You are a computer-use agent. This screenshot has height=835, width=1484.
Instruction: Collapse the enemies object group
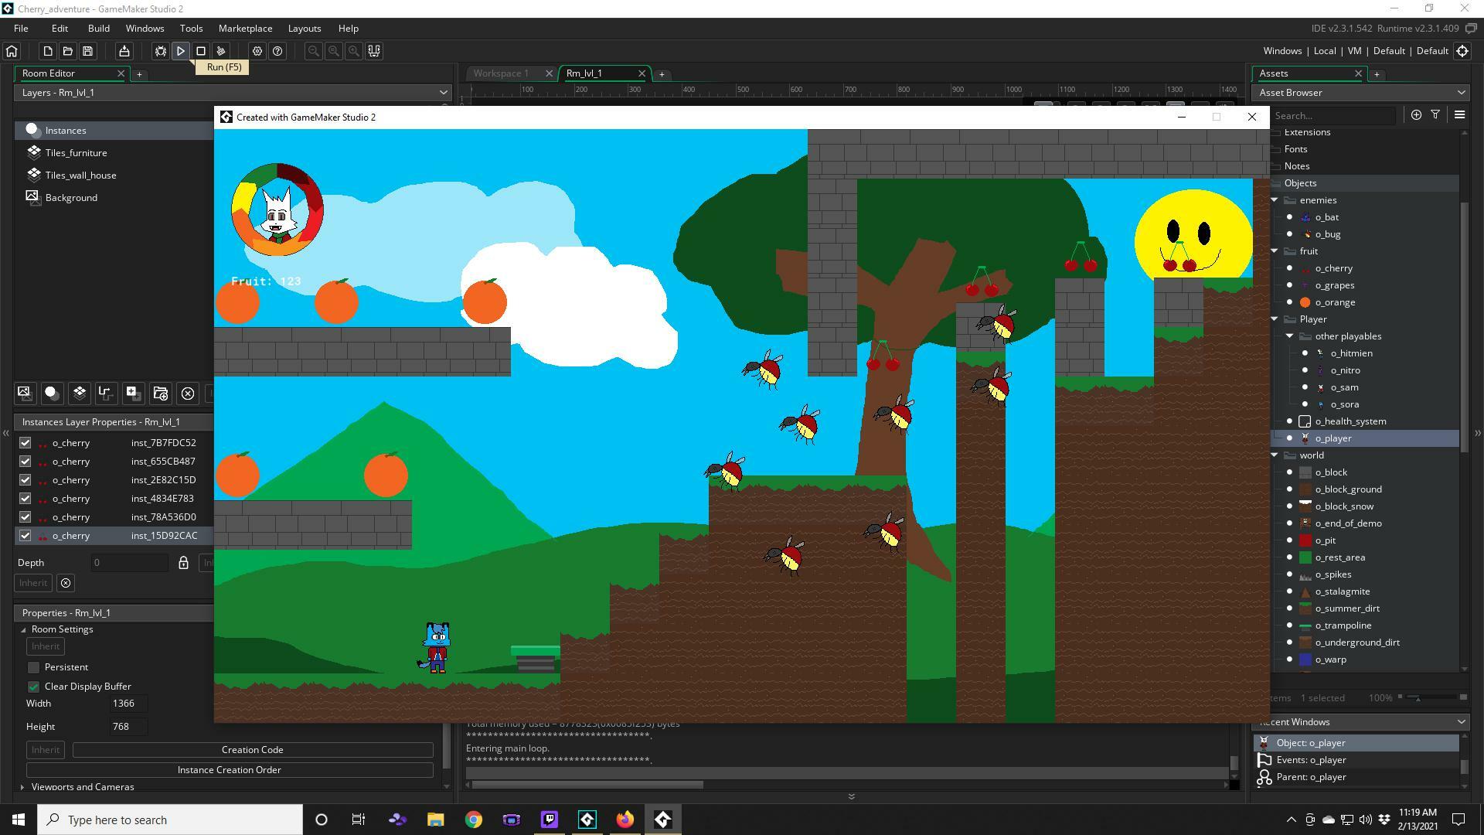1275,199
